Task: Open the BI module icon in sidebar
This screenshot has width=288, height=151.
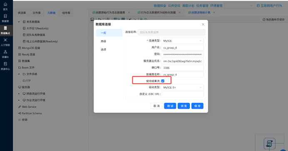Action: click(x=5, y=52)
